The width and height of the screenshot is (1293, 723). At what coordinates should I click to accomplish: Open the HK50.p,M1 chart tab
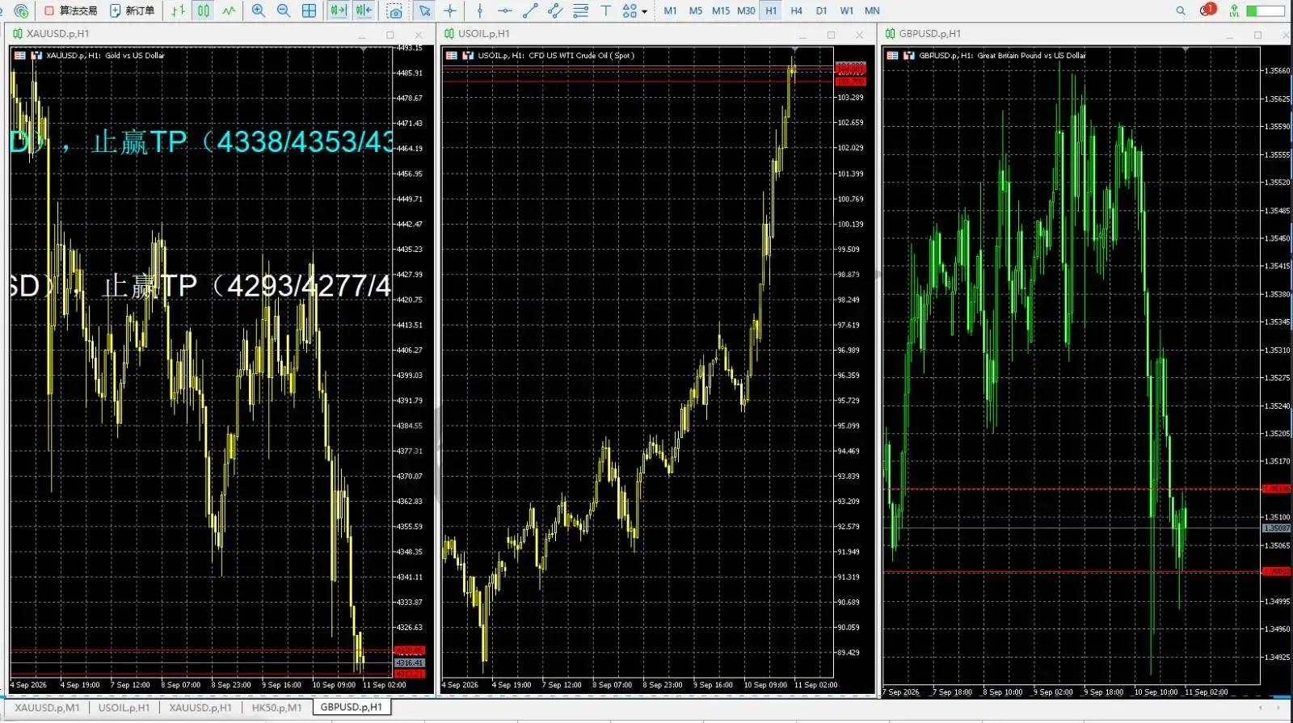(x=276, y=707)
